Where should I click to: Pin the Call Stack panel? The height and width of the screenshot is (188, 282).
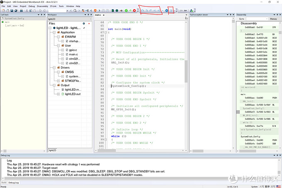[x=41, y=15]
